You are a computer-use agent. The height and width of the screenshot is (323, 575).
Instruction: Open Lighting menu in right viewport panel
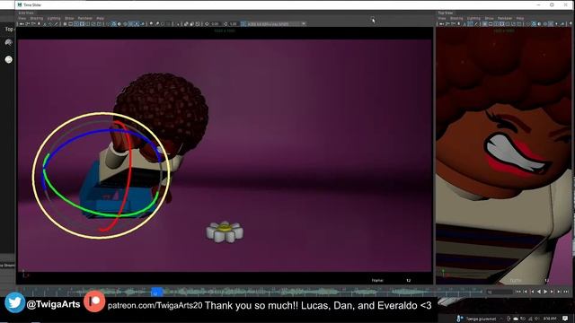click(473, 18)
